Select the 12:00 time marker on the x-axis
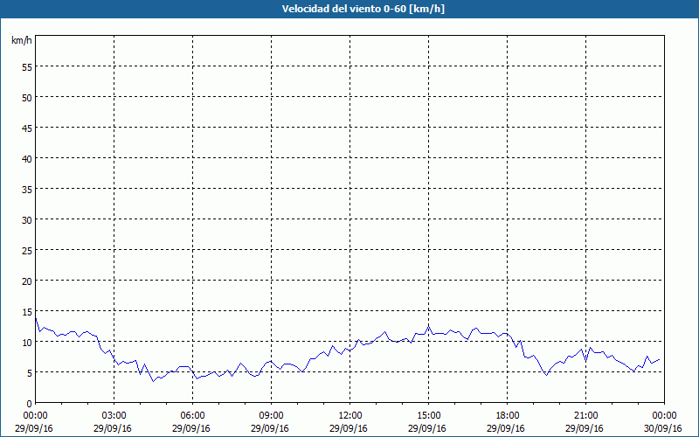 pos(349,415)
